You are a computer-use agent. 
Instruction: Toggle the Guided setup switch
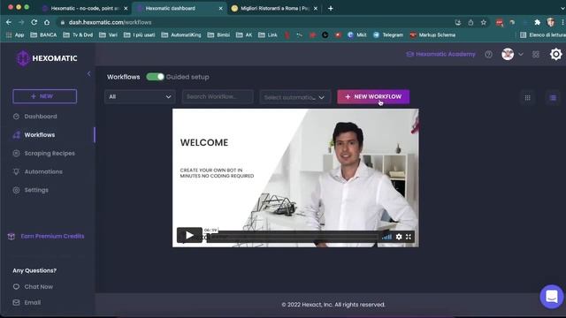tap(156, 77)
